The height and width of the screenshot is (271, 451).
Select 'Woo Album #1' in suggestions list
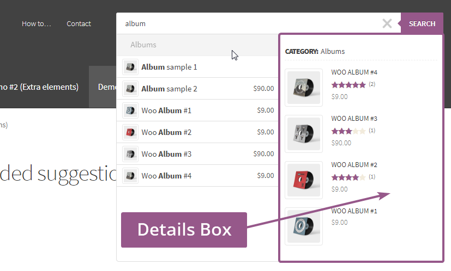point(166,110)
